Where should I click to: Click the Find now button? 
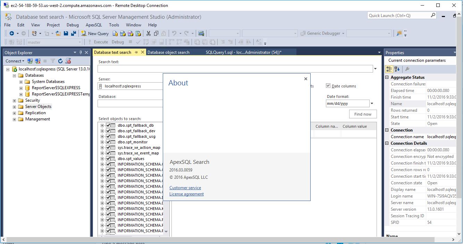[x=363, y=114]
